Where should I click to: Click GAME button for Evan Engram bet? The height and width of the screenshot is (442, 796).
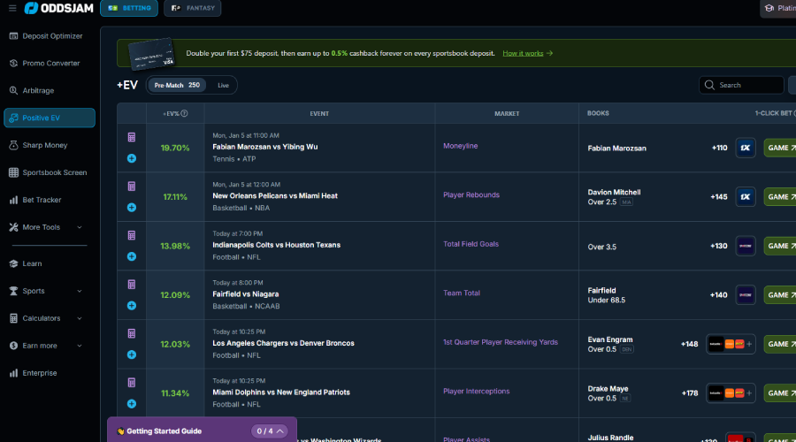(x=780, y=344)
